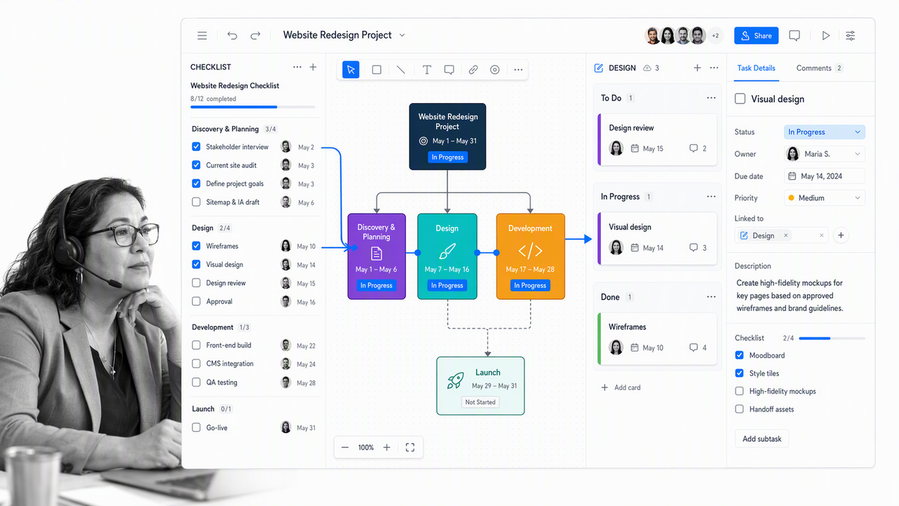Viewport: 899px width, 506px height.
Task: Open the Status In Progress dropdown
Action: point(825,132)
